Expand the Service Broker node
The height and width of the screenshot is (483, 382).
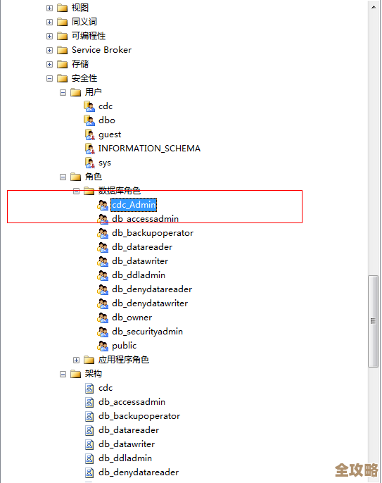49,50
